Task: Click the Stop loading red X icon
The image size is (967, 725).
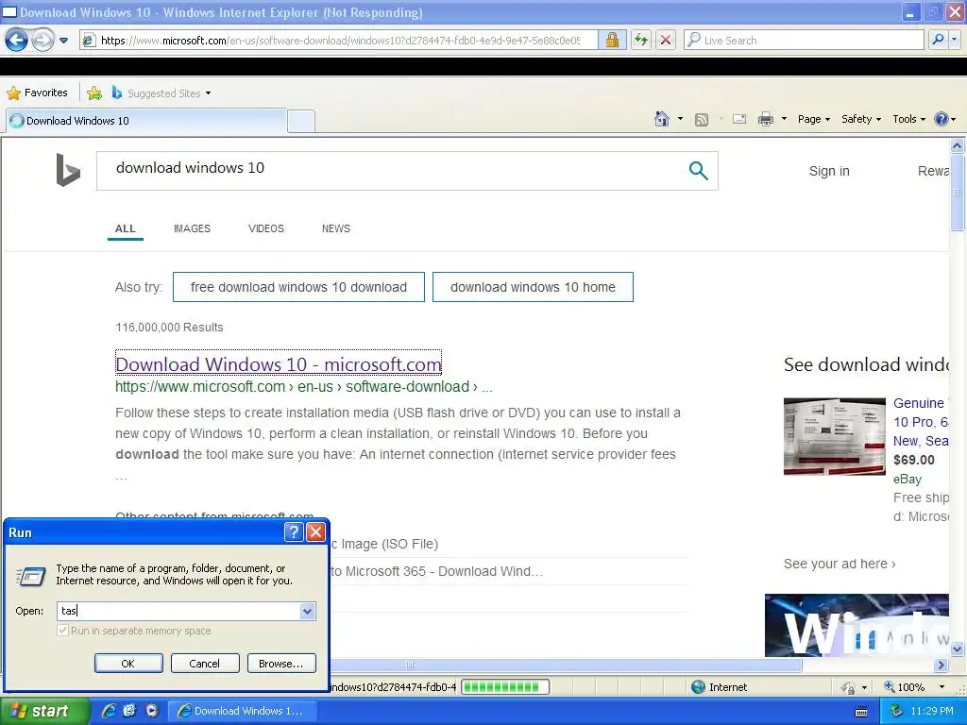Action: click(x=666, y=40)
